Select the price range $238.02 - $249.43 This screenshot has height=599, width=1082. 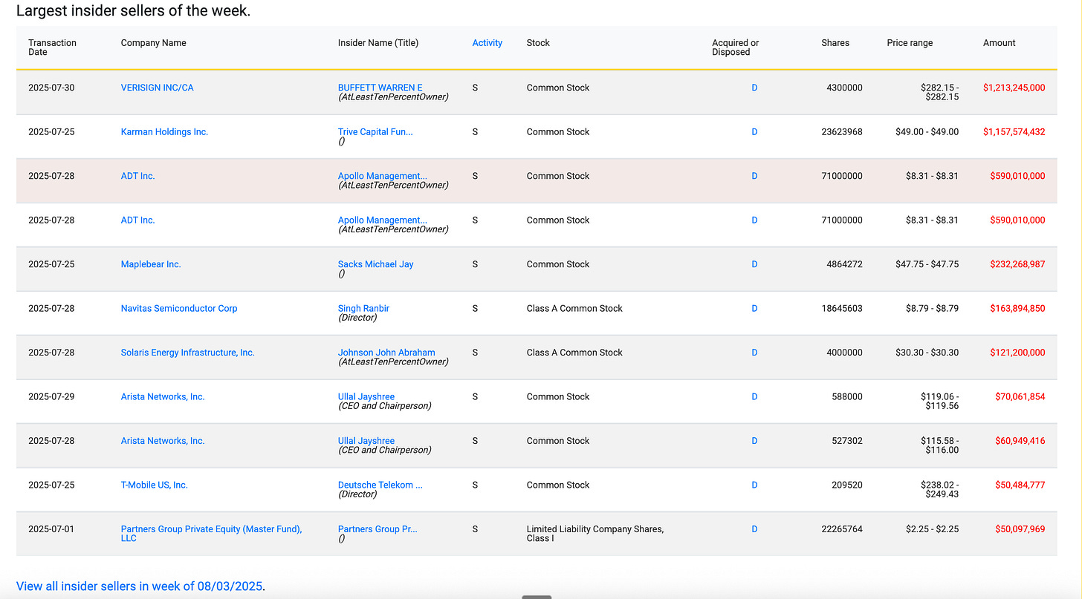(x=940, y=490)
